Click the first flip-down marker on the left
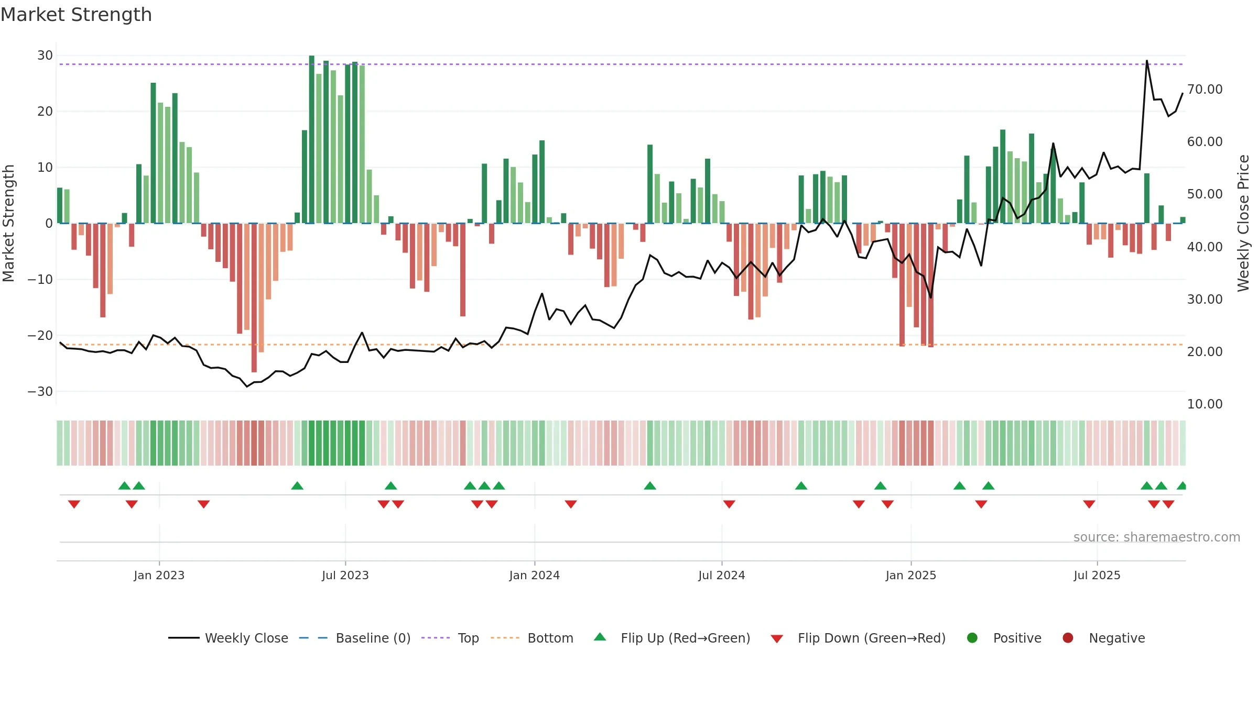 [x=74, y=504]
